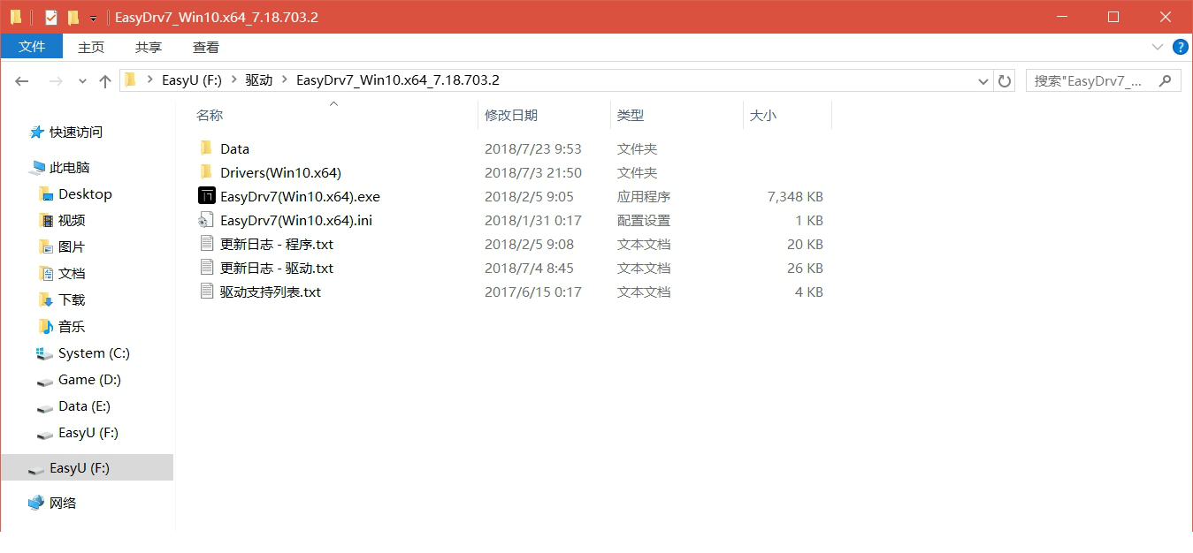Screen dimensions: 1193x553
Task: Click the System (C:) drive icon
Action: click(x=44, y=353)
